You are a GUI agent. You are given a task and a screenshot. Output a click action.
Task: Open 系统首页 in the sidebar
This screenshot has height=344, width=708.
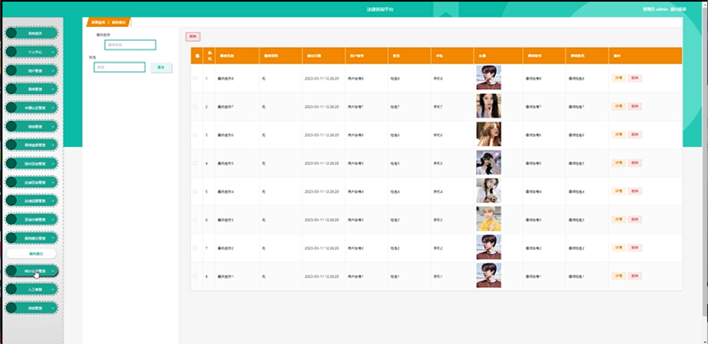coord(32,34)
